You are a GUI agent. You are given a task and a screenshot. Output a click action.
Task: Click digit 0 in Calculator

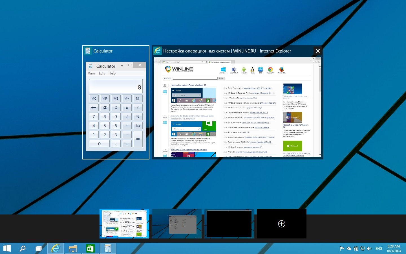99,144
